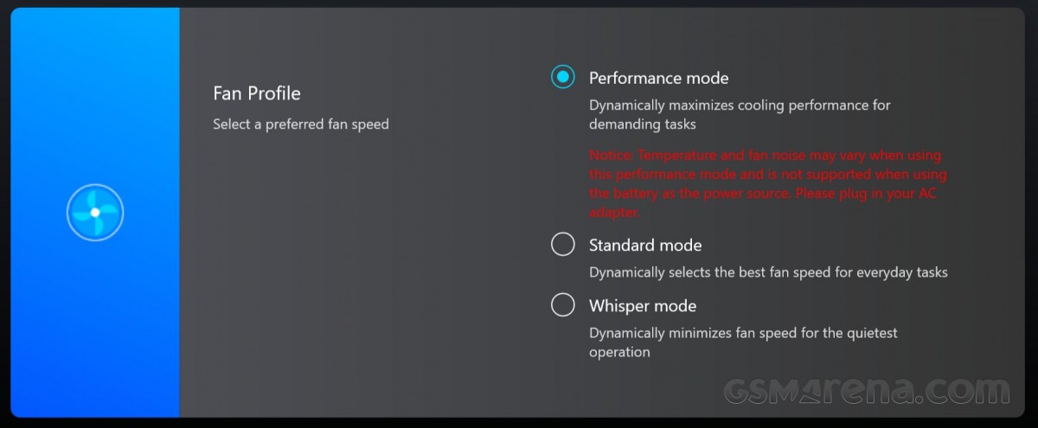Click the word "adapter." ending the red notice

tap(615, 213)
